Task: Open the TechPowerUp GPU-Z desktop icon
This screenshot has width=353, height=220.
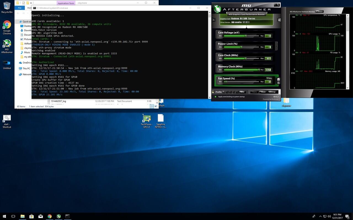Action: coord(147,122)
